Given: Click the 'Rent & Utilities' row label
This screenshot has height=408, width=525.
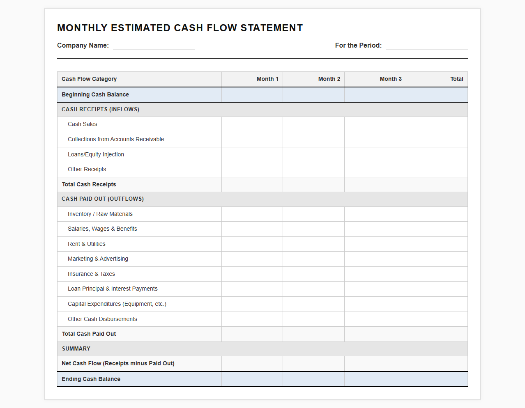Looking at the screenshot, I should click(x=87, y=244).
